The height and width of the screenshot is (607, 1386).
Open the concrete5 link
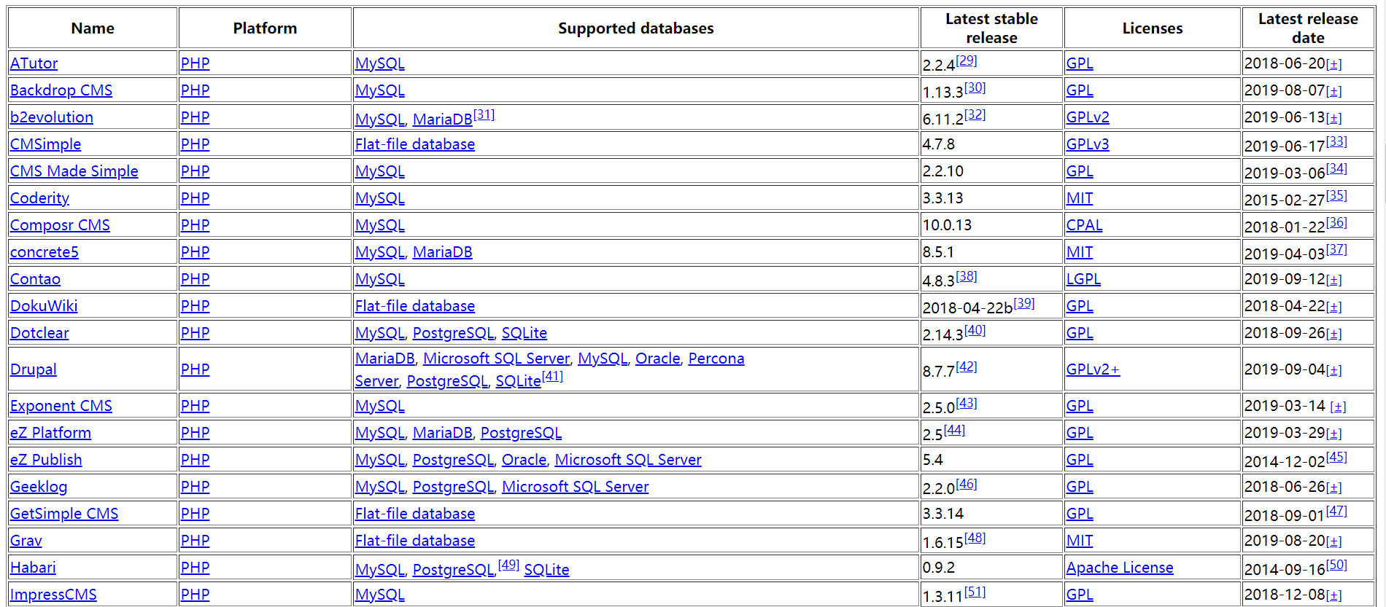pyautogui.click(x=44, y=252)
